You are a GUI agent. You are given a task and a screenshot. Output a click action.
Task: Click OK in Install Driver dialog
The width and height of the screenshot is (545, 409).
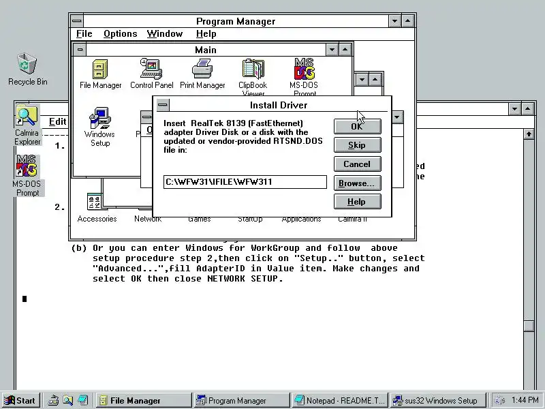pos(357,126)
